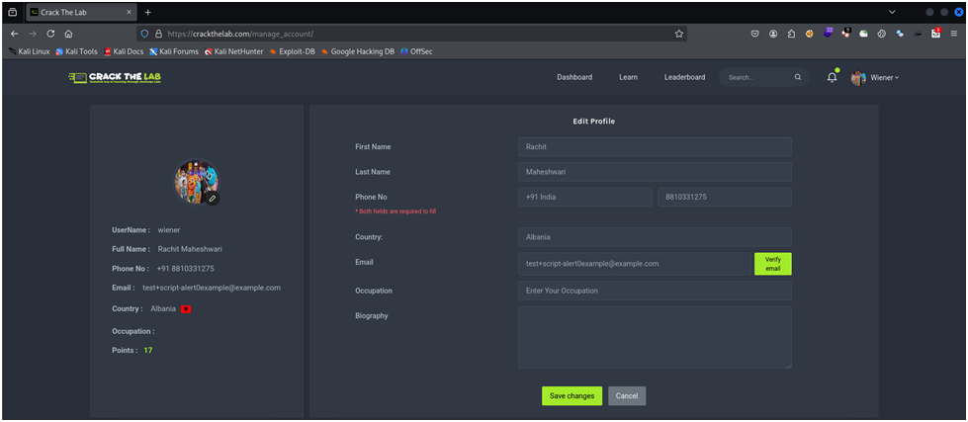Click the Enter Your Occupation field

(654, 291)
